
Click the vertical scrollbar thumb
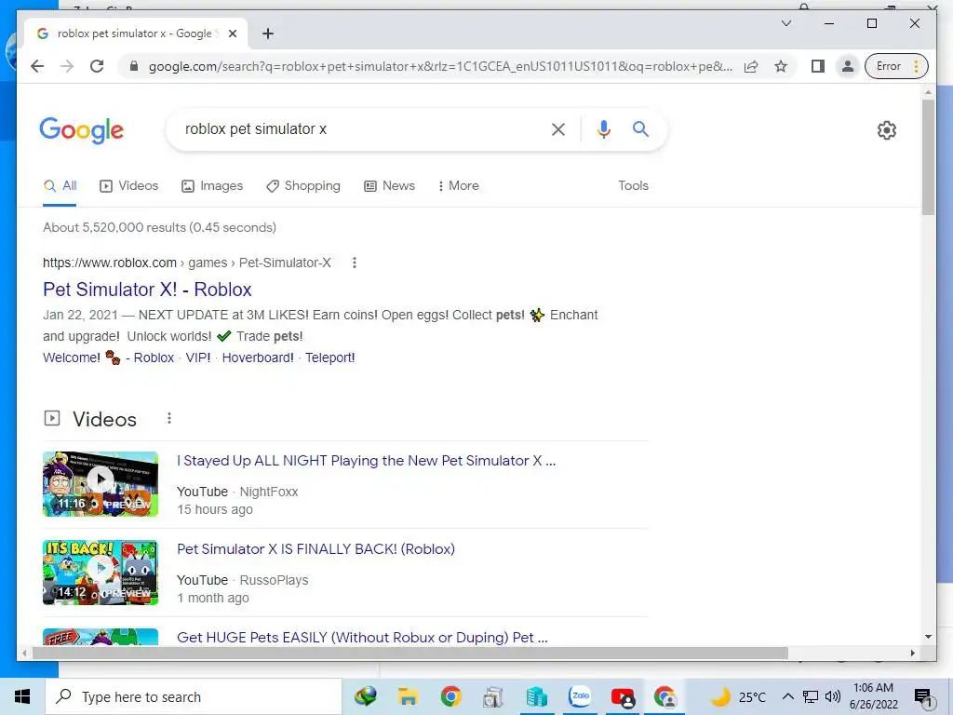click(928, 156)
